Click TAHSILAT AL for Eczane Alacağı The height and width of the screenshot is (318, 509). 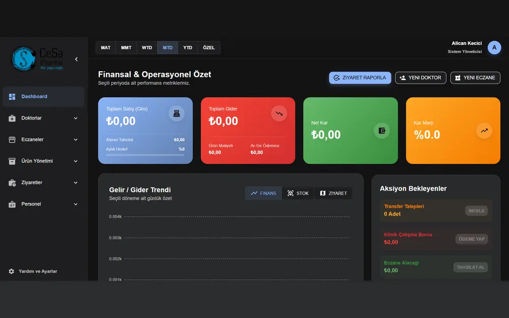[x=471, y=268]
